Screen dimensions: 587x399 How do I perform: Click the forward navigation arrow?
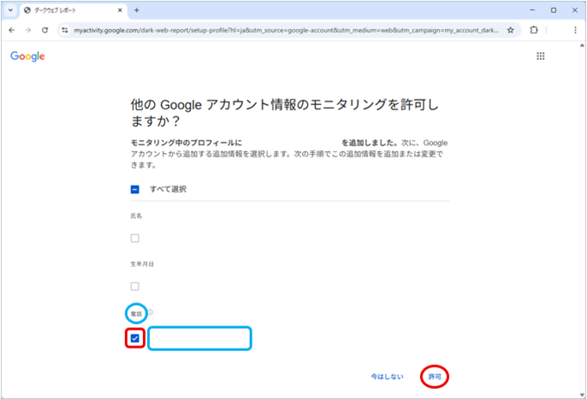click(x=28, y=29)
